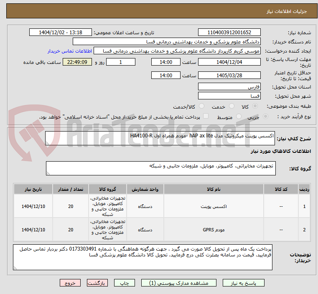Click the اطلاعات کالاهای مورد نیاز heading
The height and width of the screenshot is (294, 318).
click(x=281, y=151)
